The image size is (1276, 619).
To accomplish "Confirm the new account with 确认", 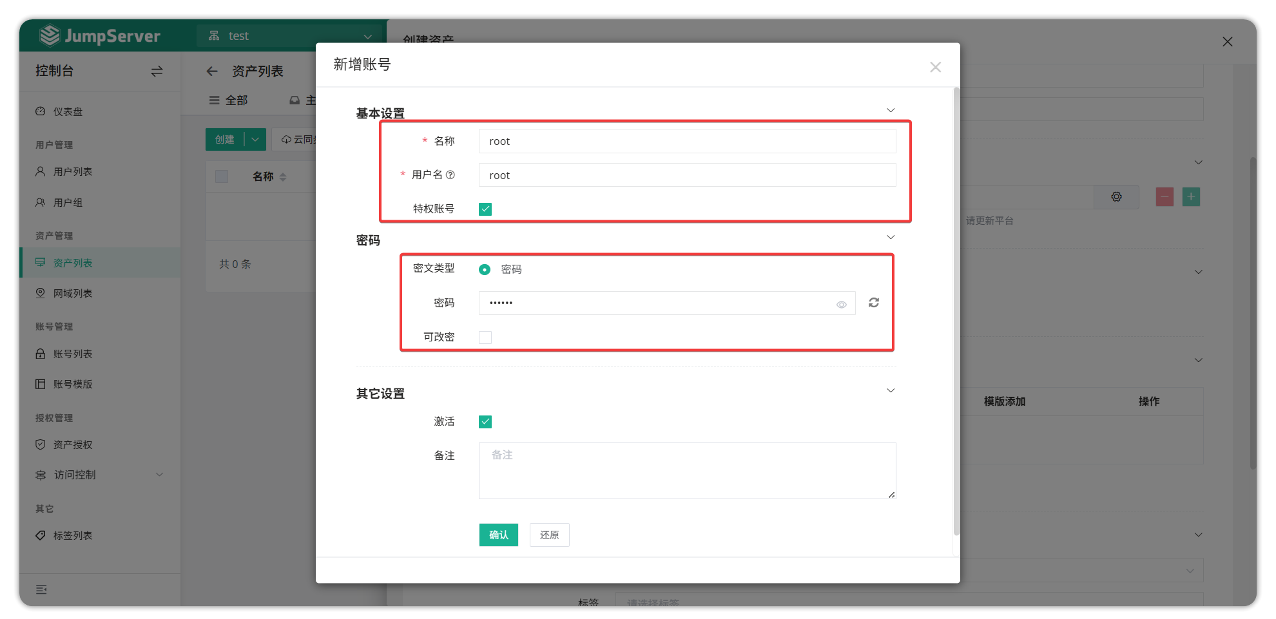I will 498,535.
